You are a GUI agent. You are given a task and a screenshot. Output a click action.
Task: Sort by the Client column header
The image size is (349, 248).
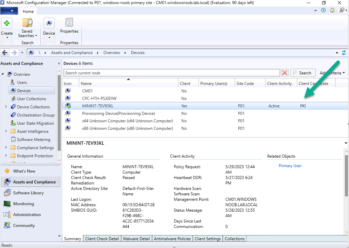(x=188, y=83)
